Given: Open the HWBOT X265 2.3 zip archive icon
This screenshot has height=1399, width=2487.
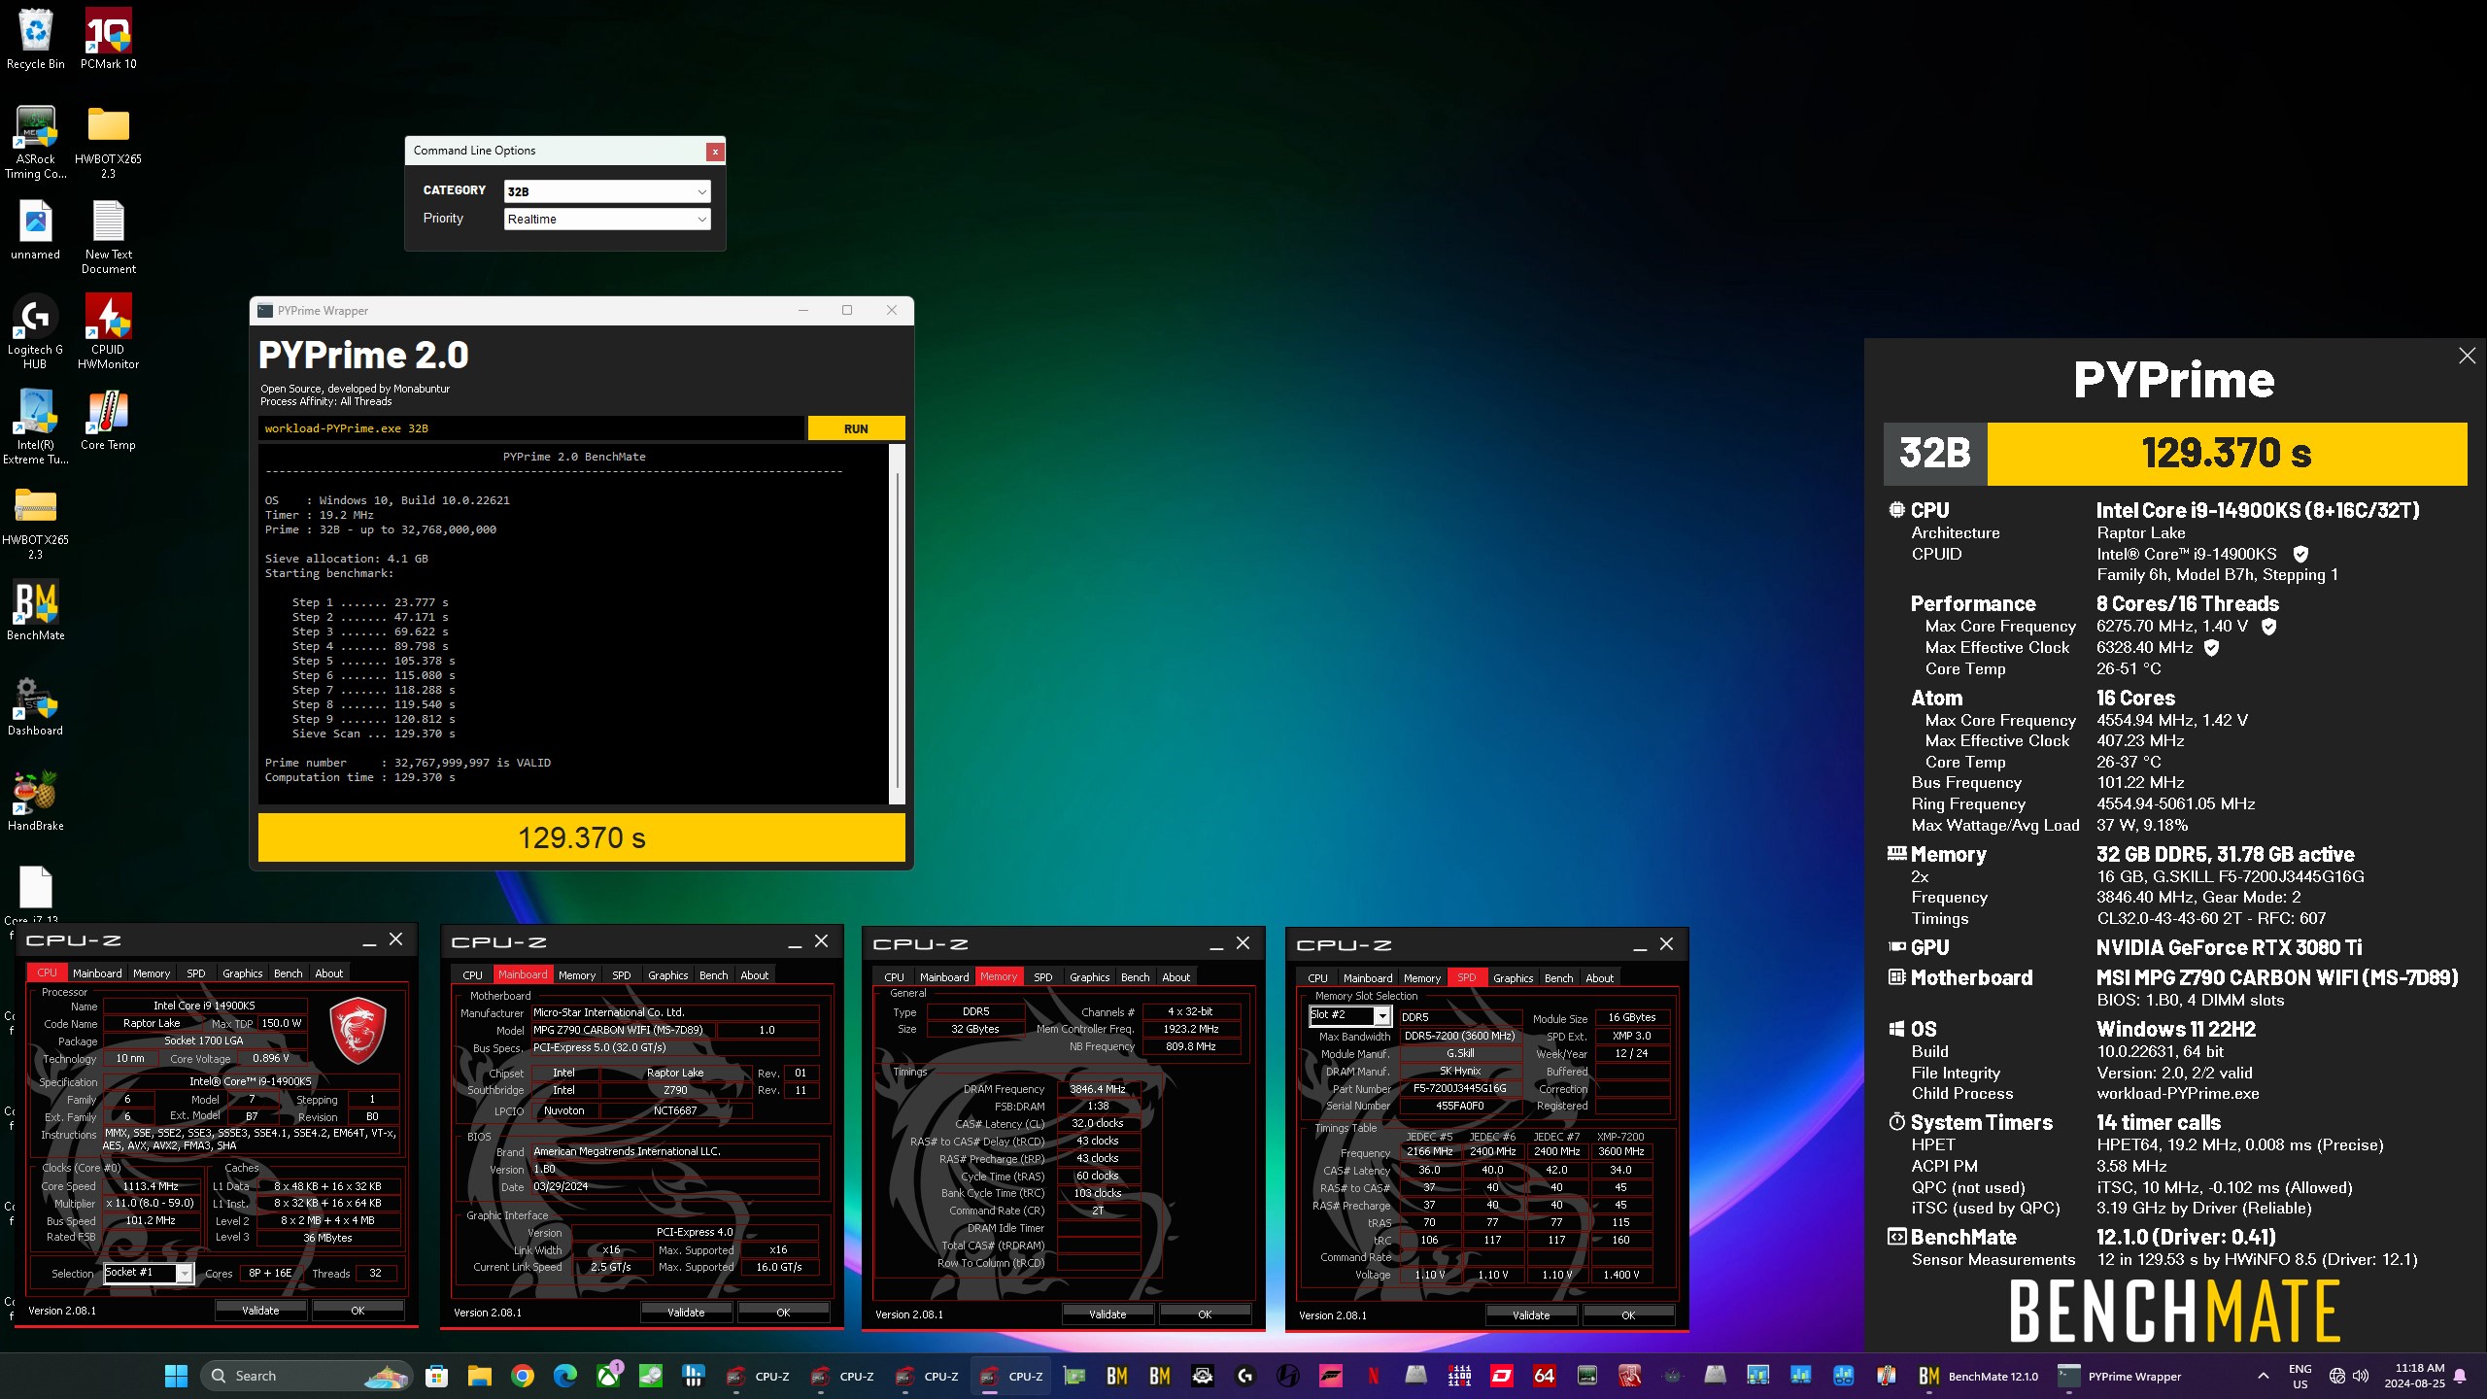Looking at the screenshot, I should pyautogui.click(x=36, y=523).
